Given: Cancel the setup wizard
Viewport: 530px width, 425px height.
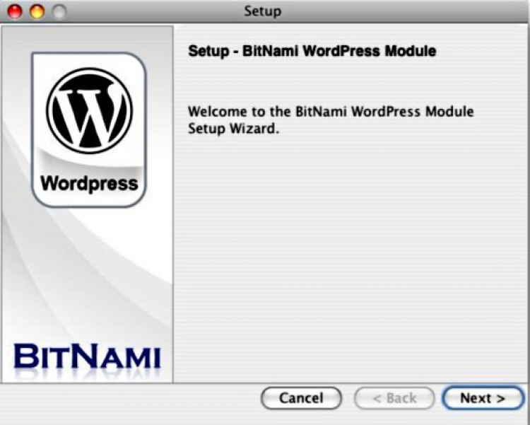Looking at the screenshot, I should (301, 398).
